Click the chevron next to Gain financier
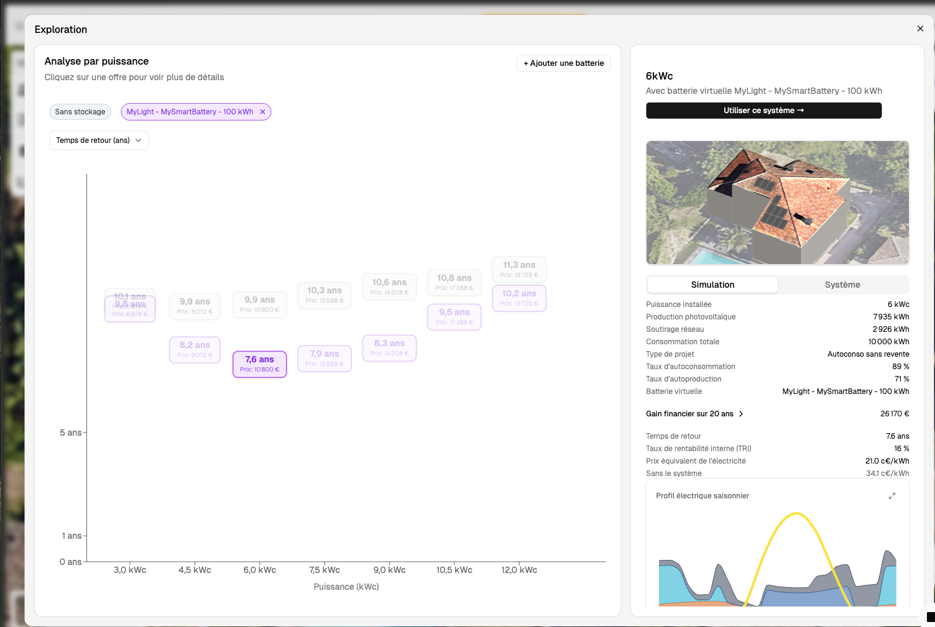Screen dimensions: 935x627 741,414
